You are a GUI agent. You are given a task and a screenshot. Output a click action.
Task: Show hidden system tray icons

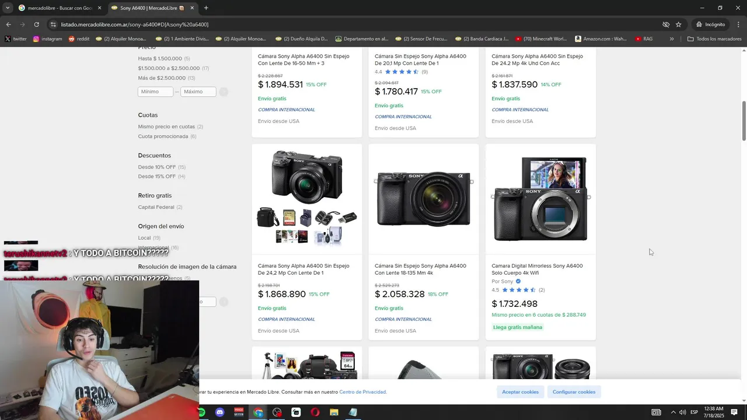click(673, 412)
